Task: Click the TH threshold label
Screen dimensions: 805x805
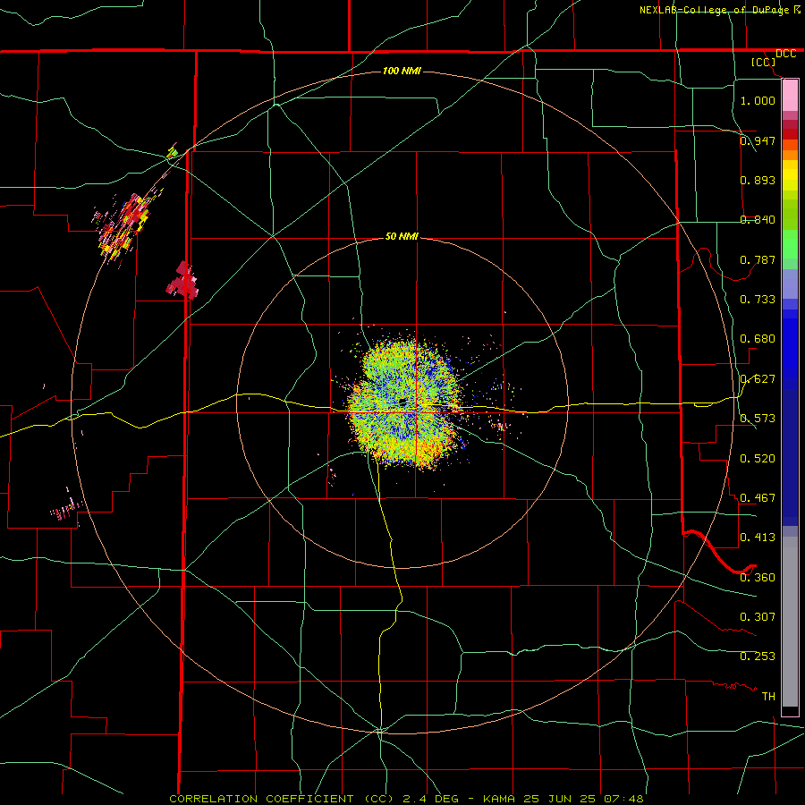Action: pyautogui.click(x=768, y=697)
